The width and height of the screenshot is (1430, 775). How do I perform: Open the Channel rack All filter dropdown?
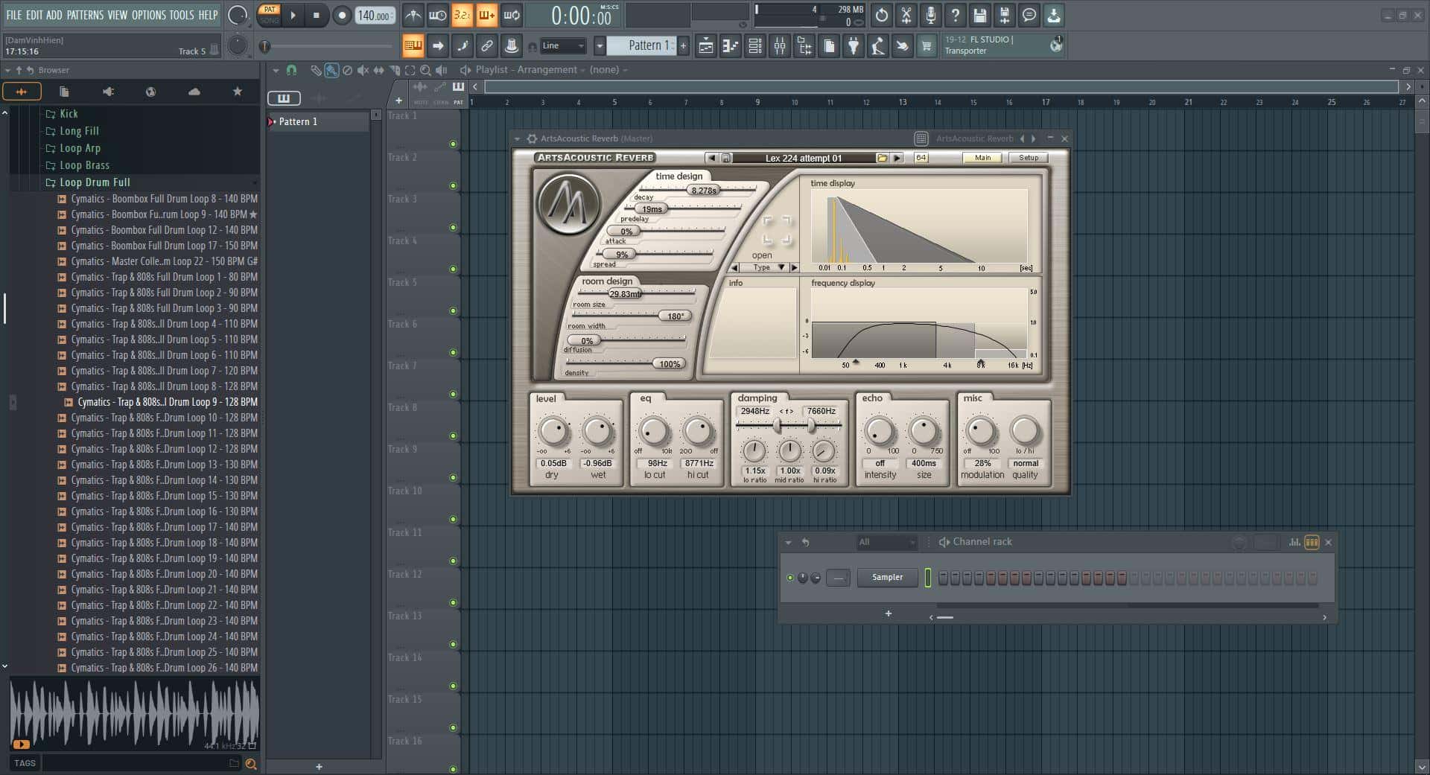[886, 542]
